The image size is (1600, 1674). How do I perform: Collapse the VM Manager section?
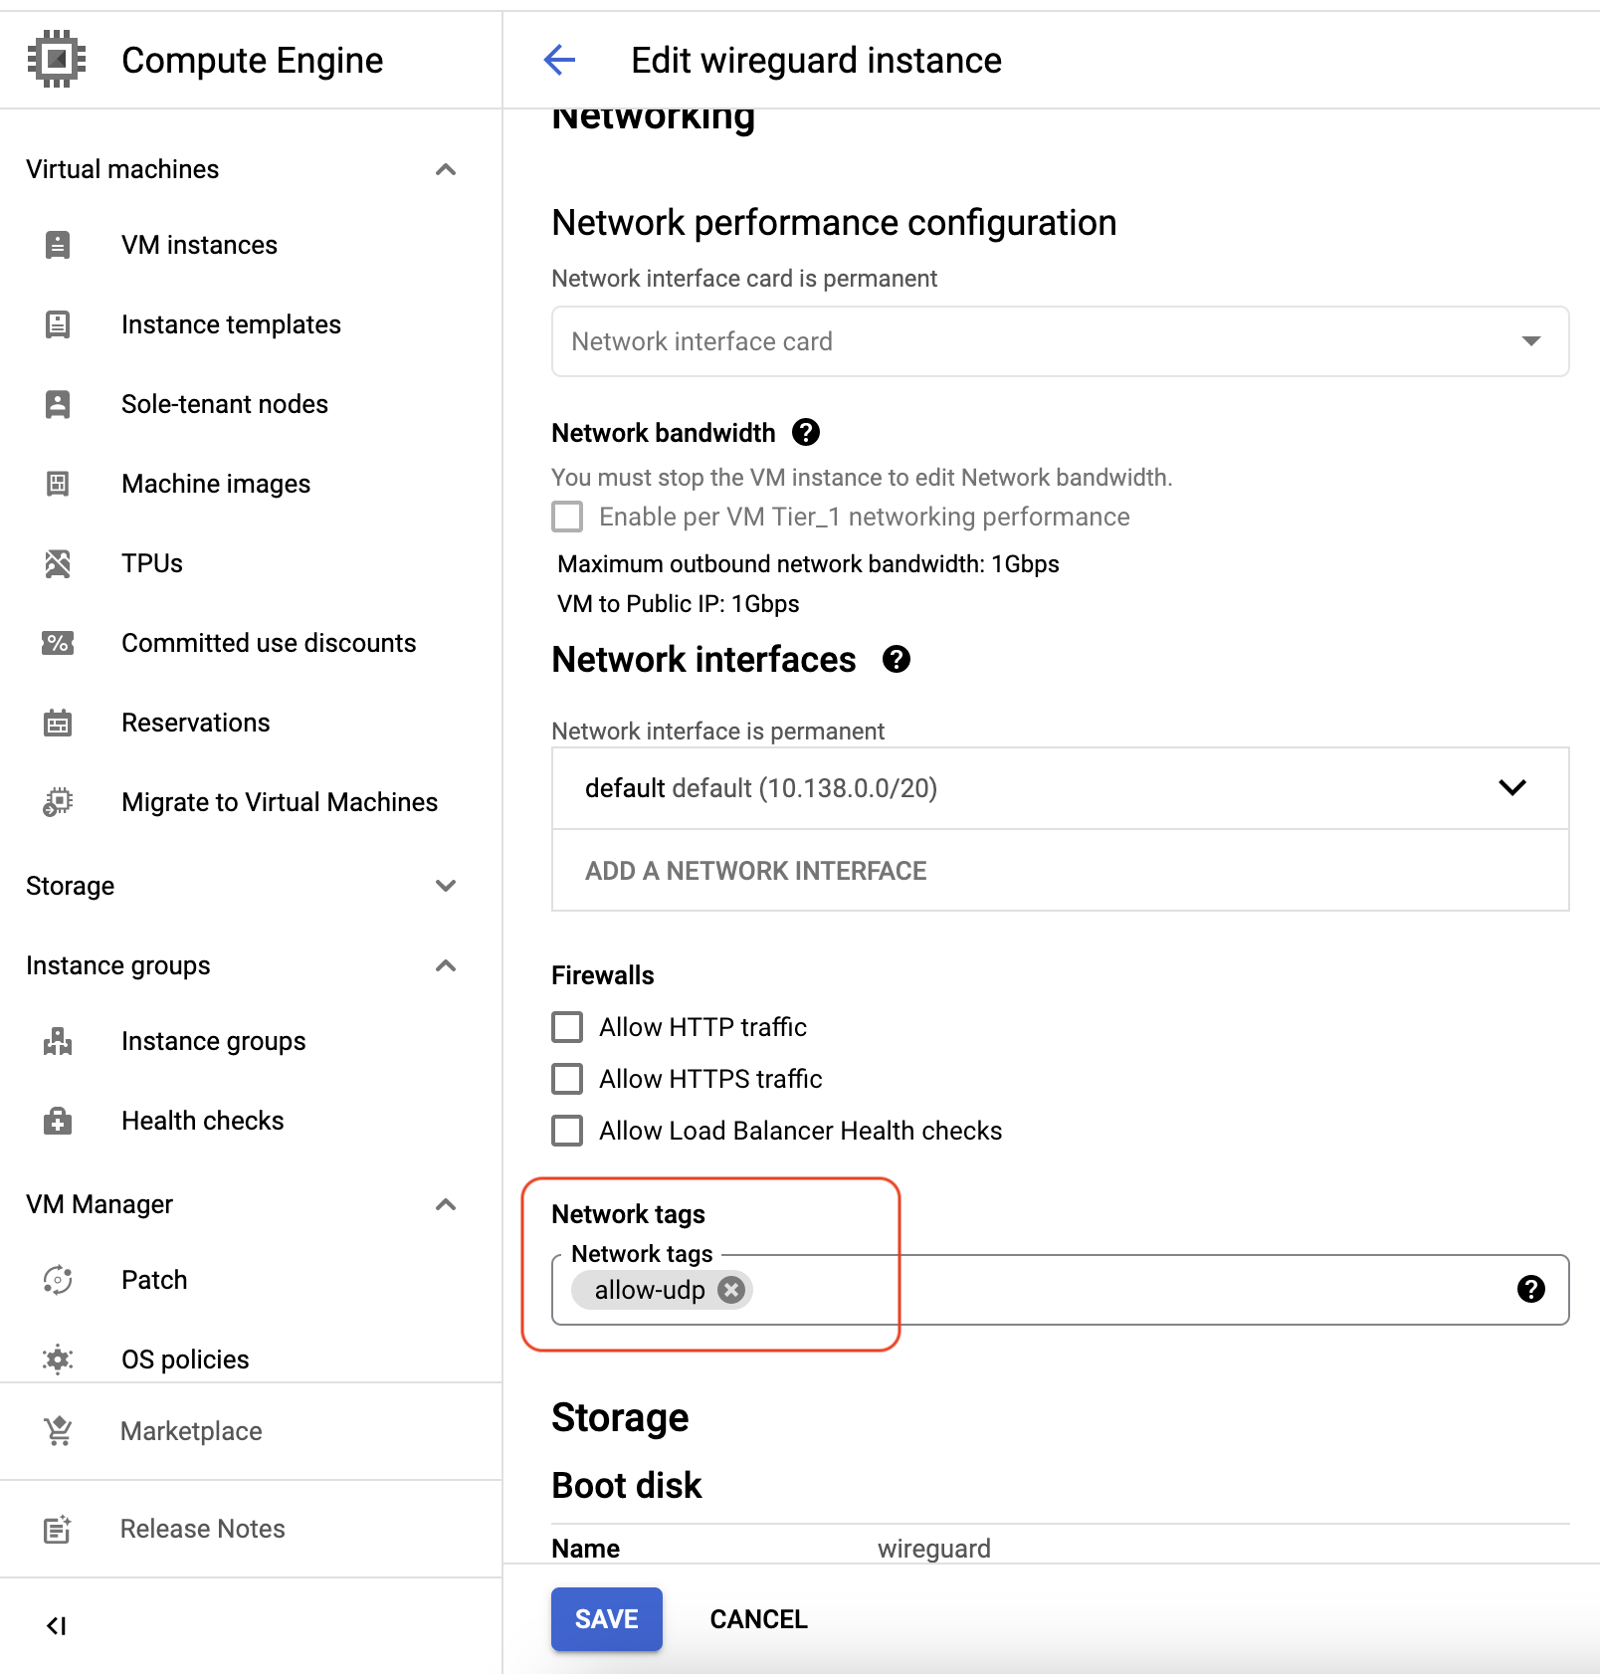[446, 1204]
